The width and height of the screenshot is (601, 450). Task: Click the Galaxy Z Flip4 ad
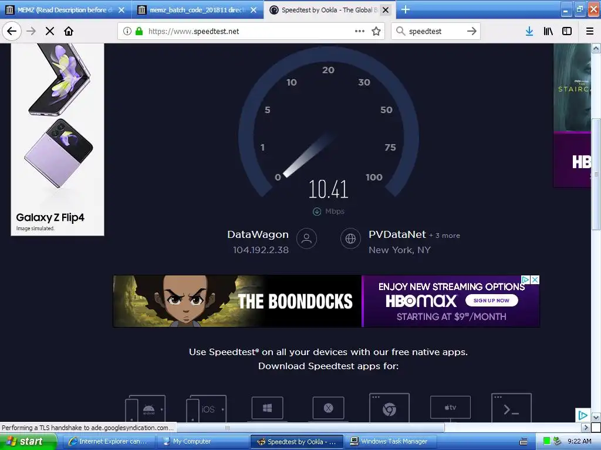pyautogui.click(x=58, y=139)
